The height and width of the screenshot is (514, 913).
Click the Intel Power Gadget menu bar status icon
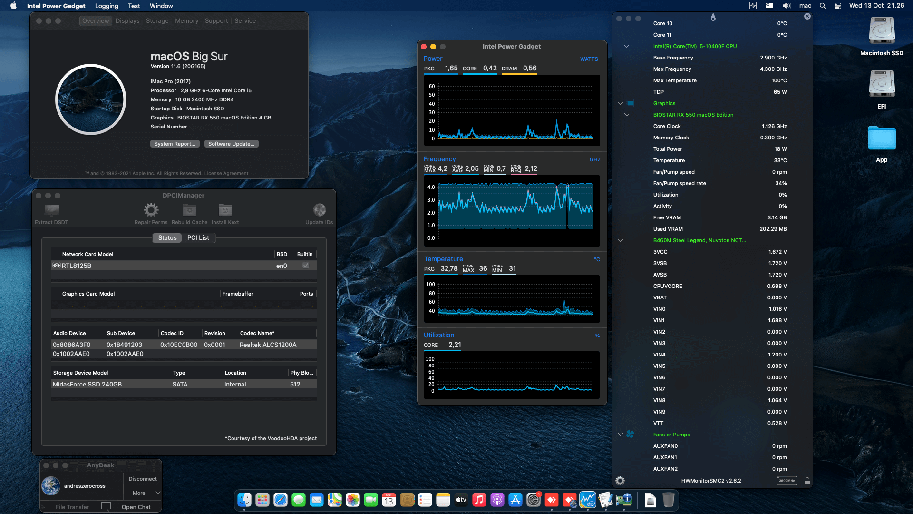(753, 6)
